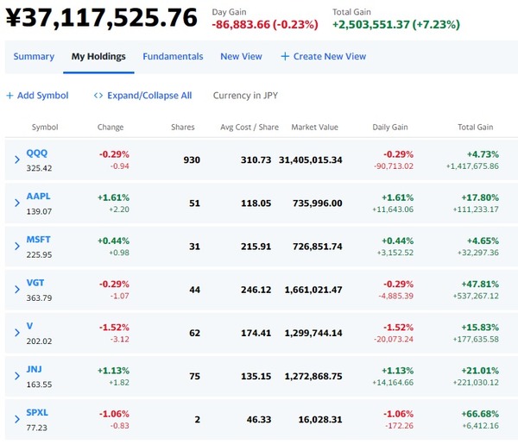This screenshot has width=518, height=444.
Task: Click QQQ total gain +1,417,675.86
Action: 472,166
